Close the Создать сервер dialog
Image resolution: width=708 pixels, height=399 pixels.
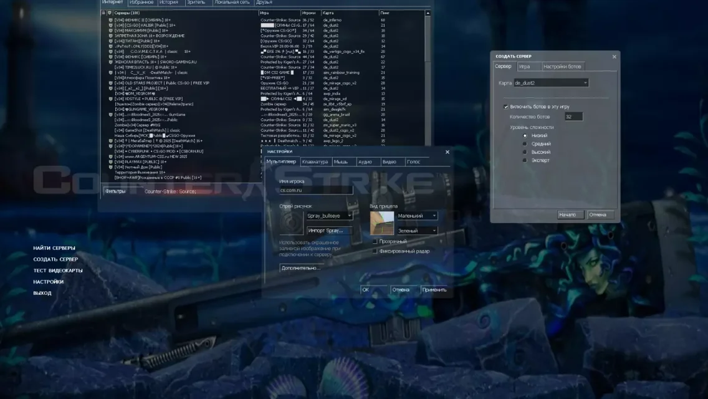click(x=614, y=57)
